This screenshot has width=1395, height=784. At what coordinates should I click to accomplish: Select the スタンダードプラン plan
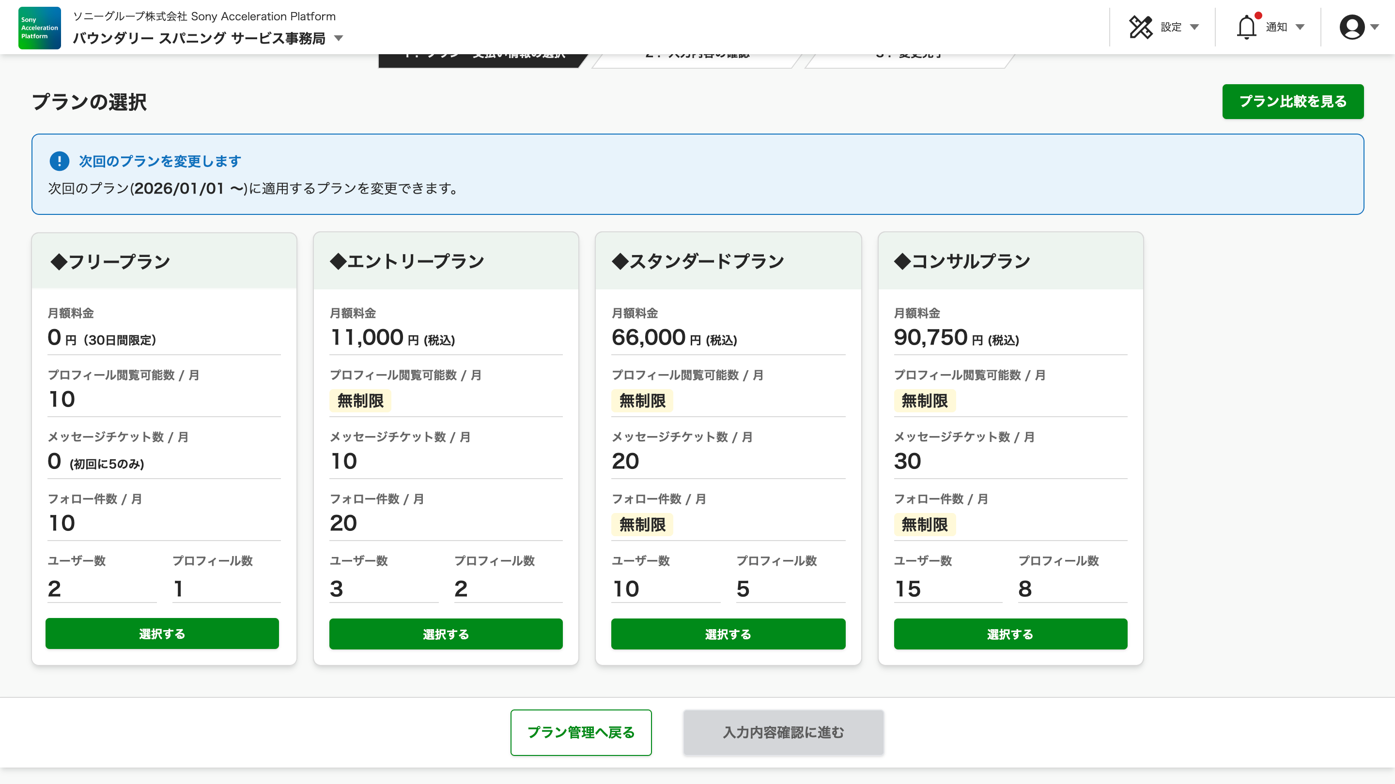point(728,634)
